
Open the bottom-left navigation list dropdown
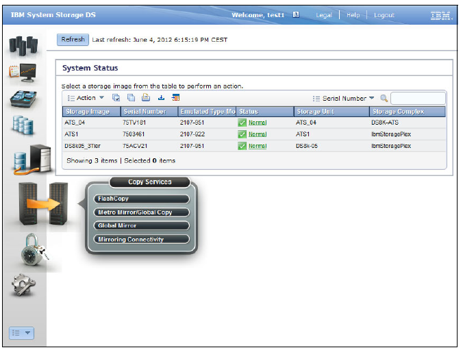[x=21, y=333]
